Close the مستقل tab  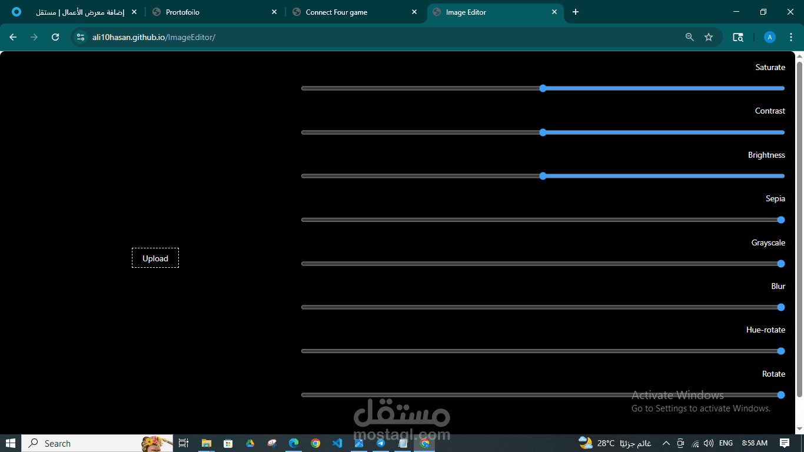tap(134, 12)
